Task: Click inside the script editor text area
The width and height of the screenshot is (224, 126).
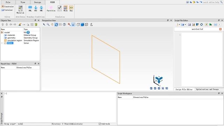Action: point(202,59)
